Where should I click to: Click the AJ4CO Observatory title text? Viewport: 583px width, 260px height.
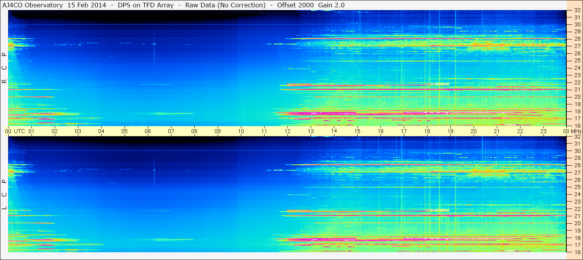click(33, 5)
